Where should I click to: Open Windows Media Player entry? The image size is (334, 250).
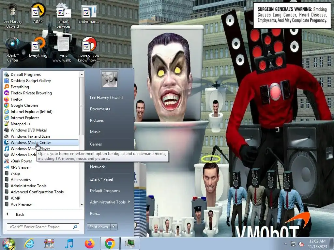click(41, 148)
